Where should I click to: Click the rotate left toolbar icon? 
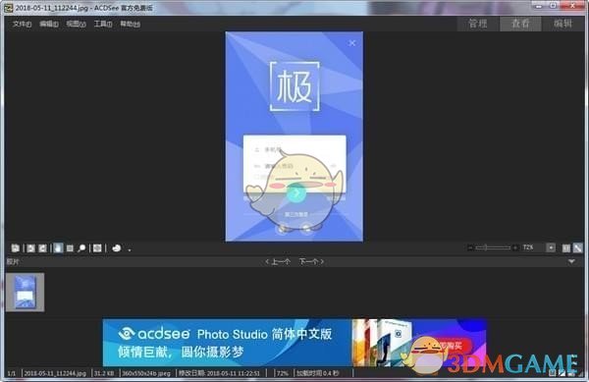(30, 248)
